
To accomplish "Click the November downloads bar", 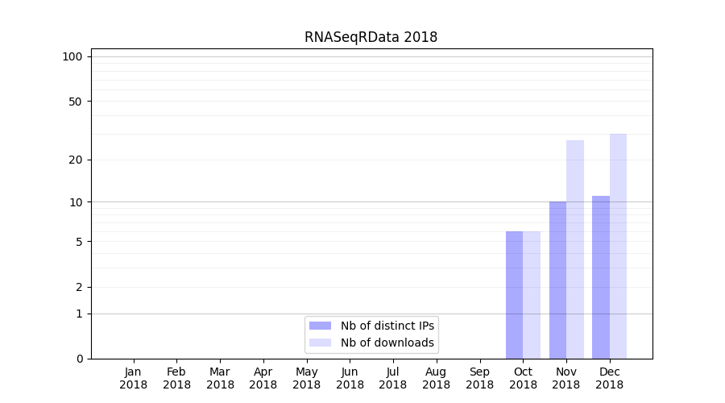I will (575, 249).
